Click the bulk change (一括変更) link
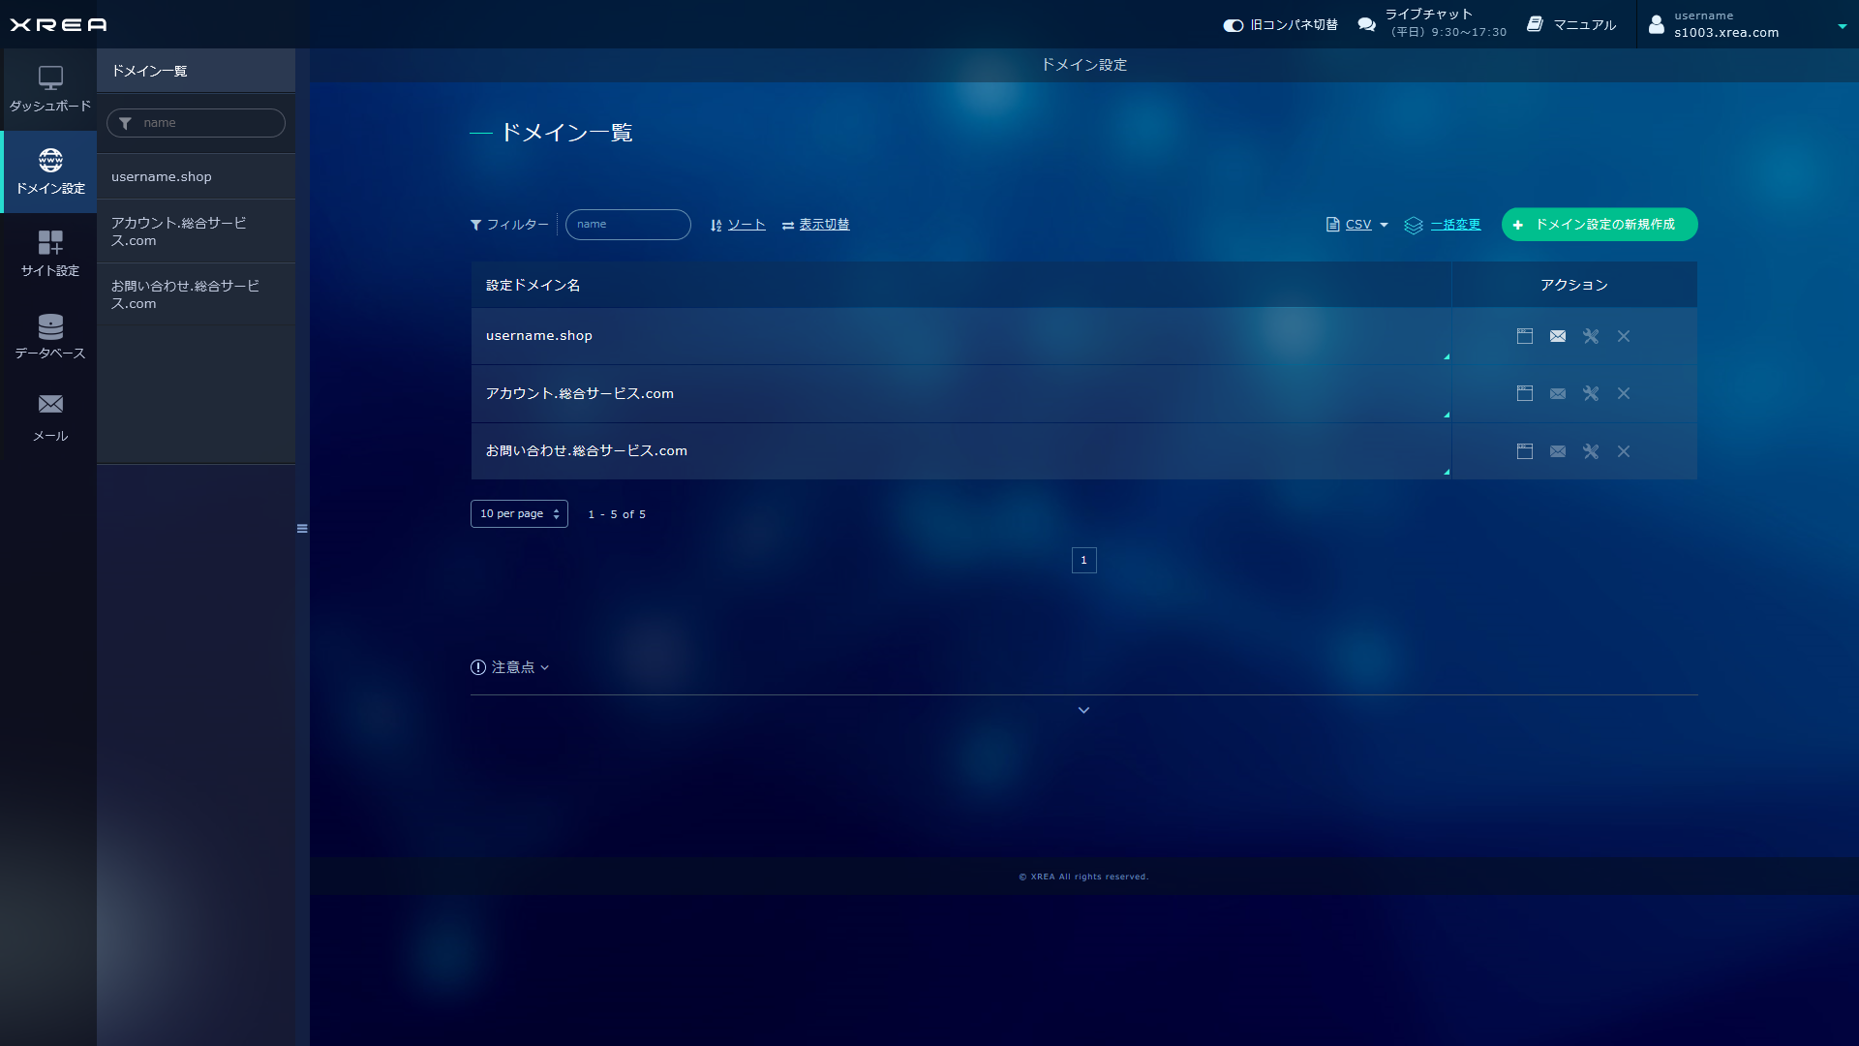Viewport: 1859px width, 1046px height. (1455, 225)
